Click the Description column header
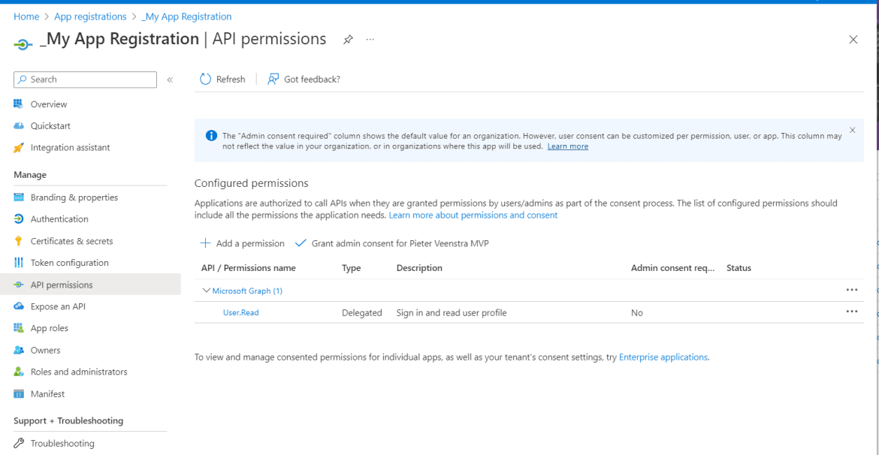 (419, 268)
